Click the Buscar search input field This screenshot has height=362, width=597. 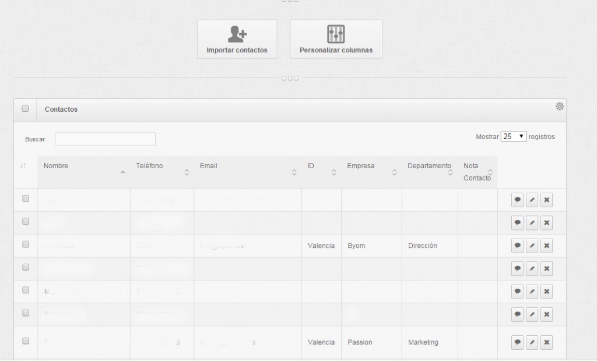coord(105,139)
